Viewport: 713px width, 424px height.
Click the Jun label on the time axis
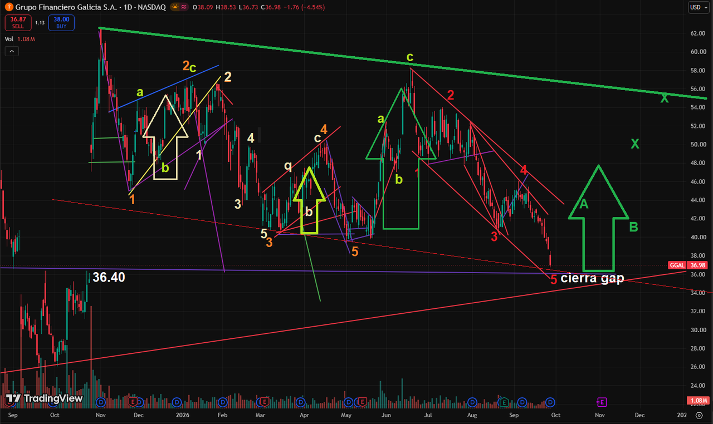pyautogui.click(x=386, y=415)
